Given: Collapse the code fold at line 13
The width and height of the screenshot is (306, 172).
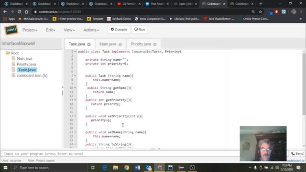Looking at the screenshot, I should pos(75,100).
